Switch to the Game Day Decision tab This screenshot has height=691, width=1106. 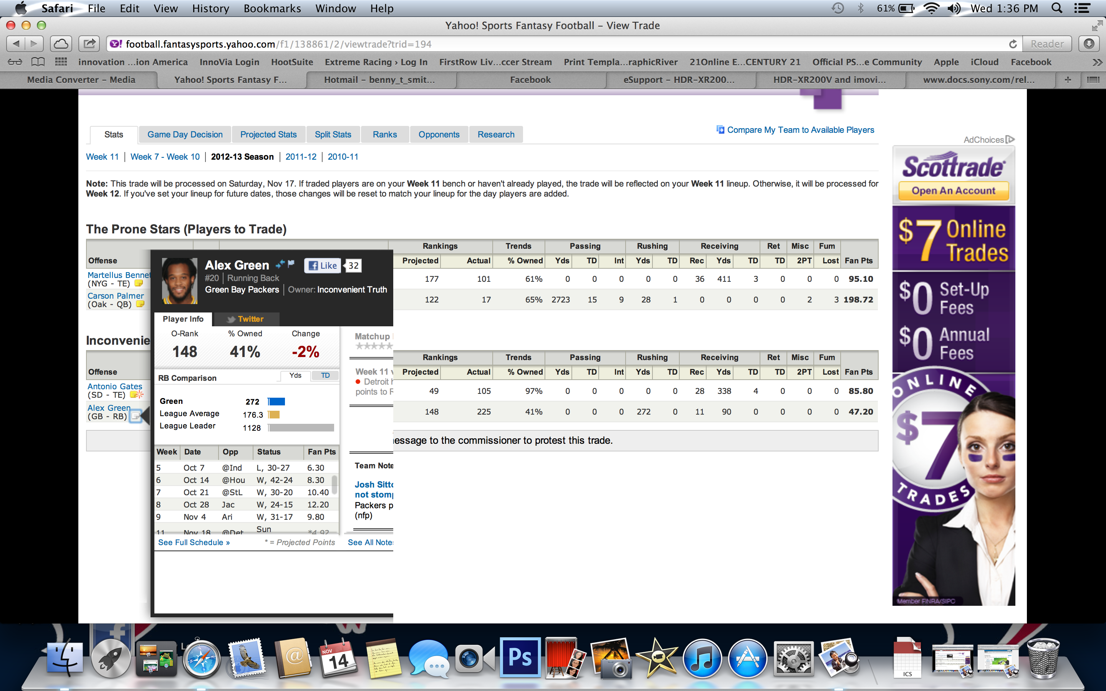coord(185,134)
